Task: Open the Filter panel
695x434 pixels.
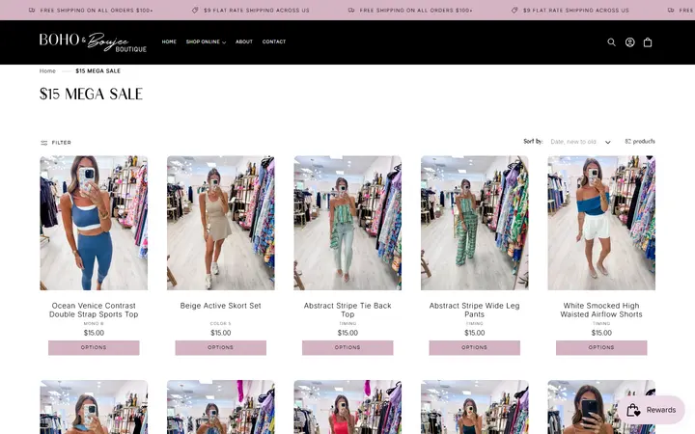Action: [x=56, y=143]
